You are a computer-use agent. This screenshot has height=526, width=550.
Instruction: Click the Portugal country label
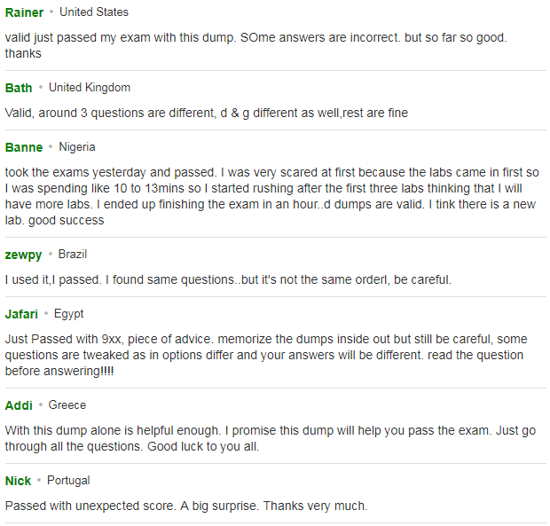tap(68, 481)
